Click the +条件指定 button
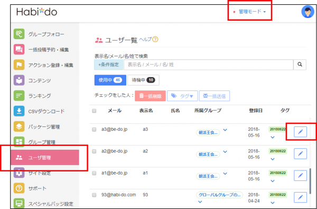317x209 pixels. click(x=108, y=65)
